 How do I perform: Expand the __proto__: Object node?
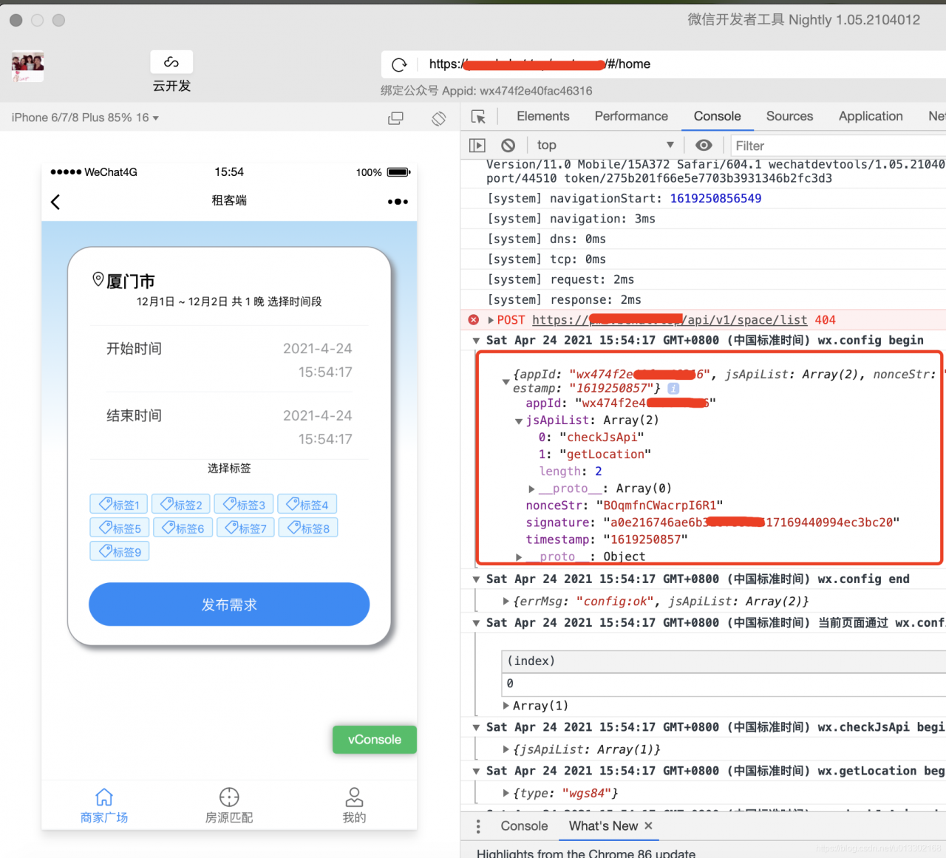pos(519,557)
